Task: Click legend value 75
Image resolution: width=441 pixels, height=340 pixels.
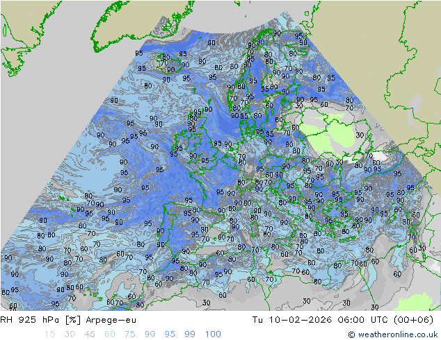Action: click(130, 334)
